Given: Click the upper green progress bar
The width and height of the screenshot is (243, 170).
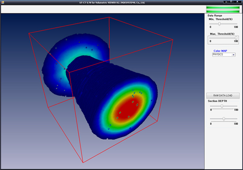Looking at the screenshot, I should pos(223,7).
